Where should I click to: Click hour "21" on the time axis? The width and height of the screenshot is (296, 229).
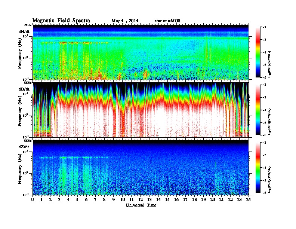[x=221, y=199]
